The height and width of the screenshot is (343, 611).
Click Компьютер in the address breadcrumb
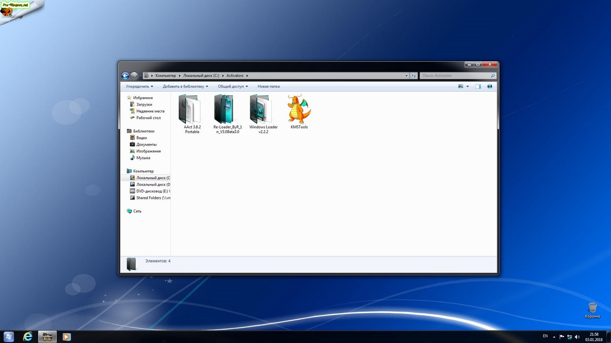pyautogui.click(x=166, y=76)
